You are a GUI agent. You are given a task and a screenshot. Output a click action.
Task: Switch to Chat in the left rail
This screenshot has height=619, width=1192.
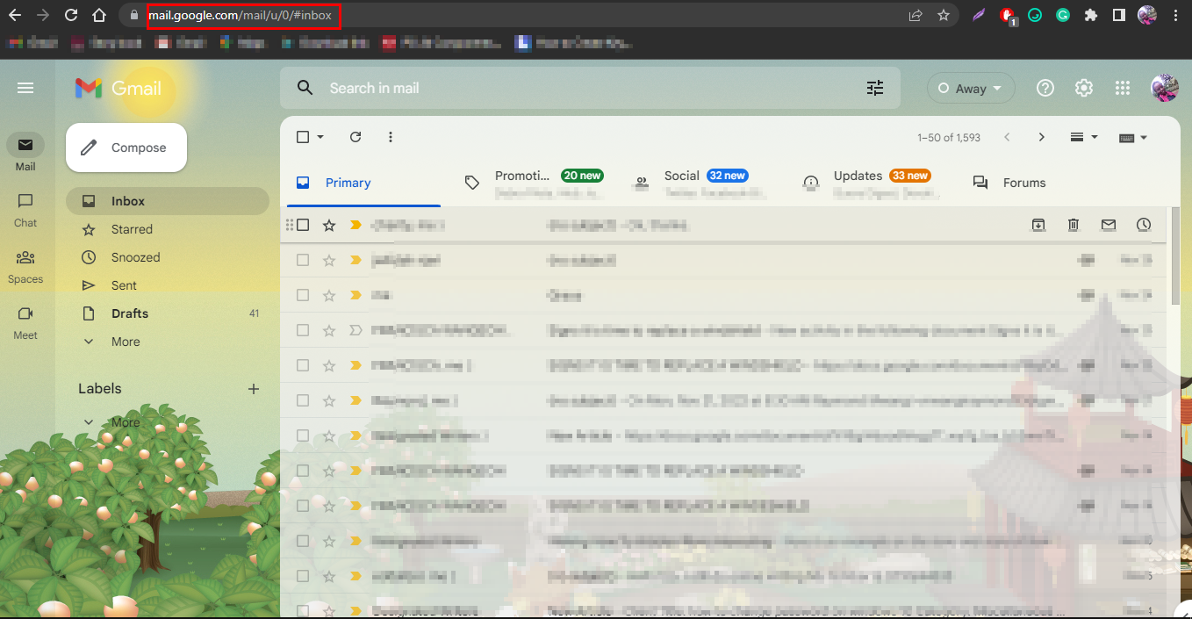click(x=25, y=211)
